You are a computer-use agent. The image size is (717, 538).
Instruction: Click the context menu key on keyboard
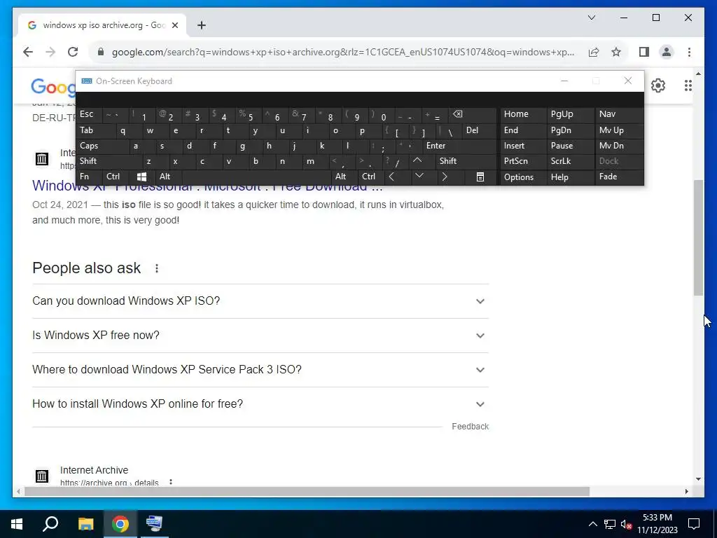(480, 177)
